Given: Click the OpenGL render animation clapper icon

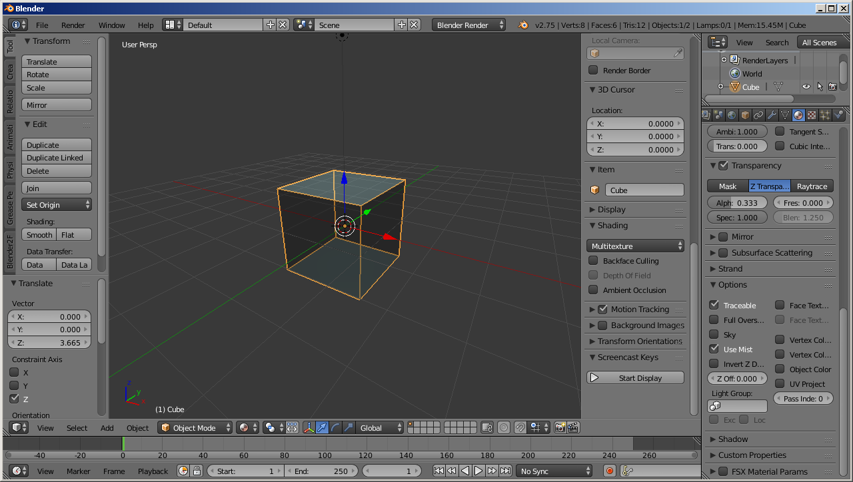Looking at the screenshot, I should [x=573, y=427].
